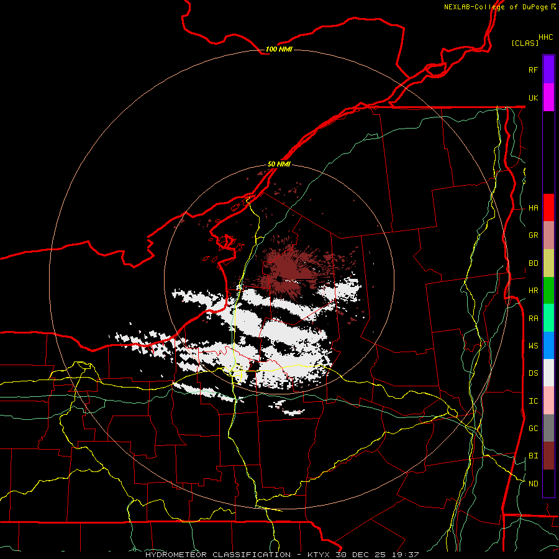
Task: Click the ND black legend swatch
Action: click(x=548, y=483)
